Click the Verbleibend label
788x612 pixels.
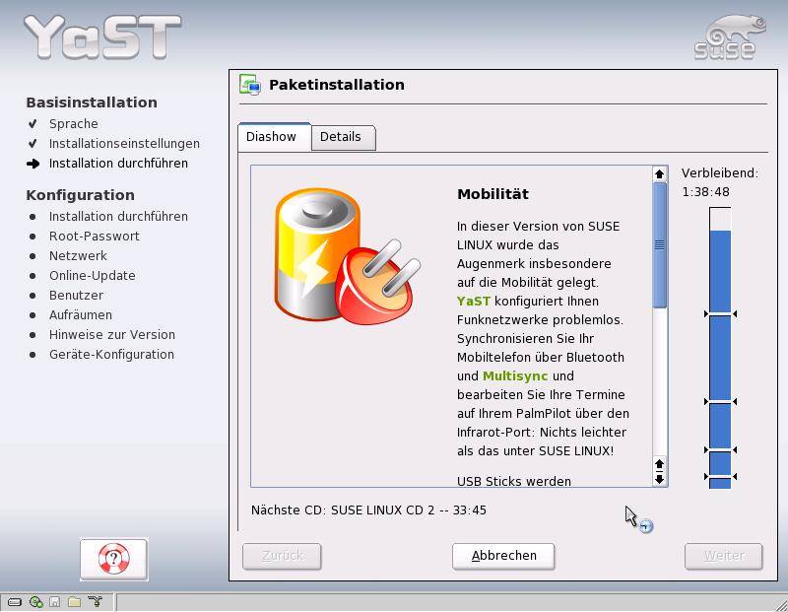coord(720,173)
